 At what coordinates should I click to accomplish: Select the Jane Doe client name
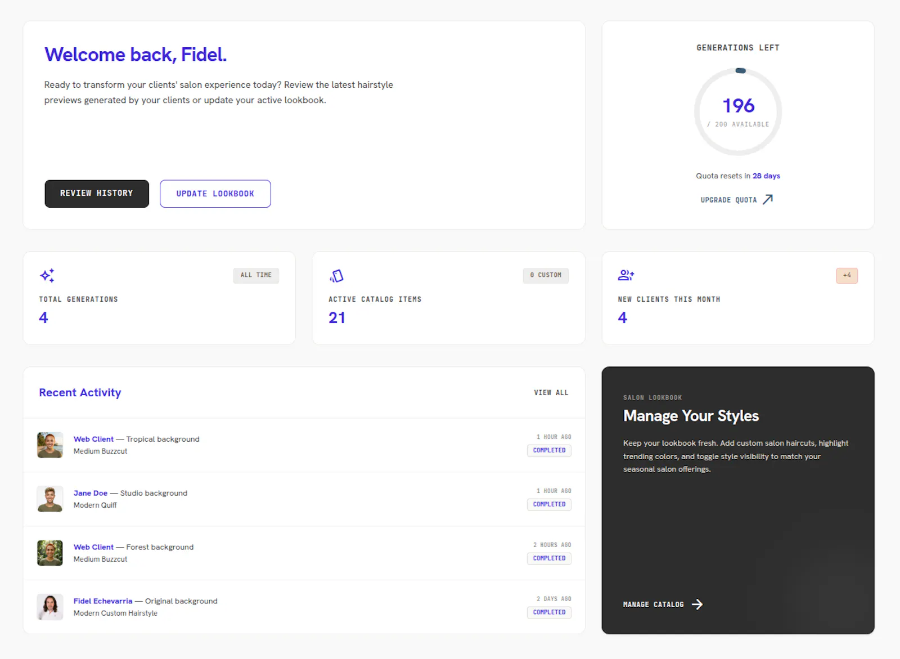pos(91,493)
